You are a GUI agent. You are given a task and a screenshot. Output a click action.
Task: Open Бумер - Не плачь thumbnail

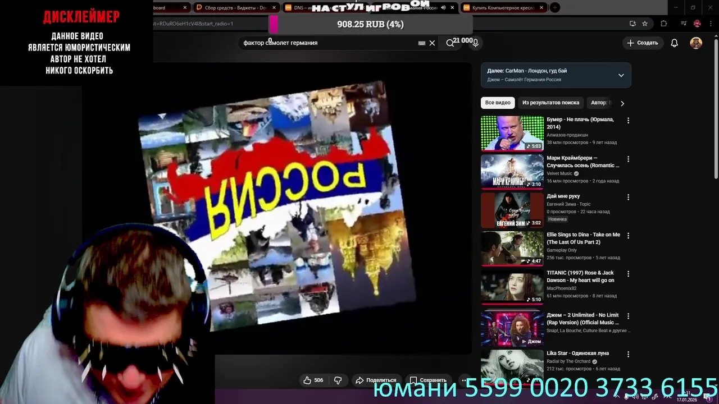pos(512,134)
